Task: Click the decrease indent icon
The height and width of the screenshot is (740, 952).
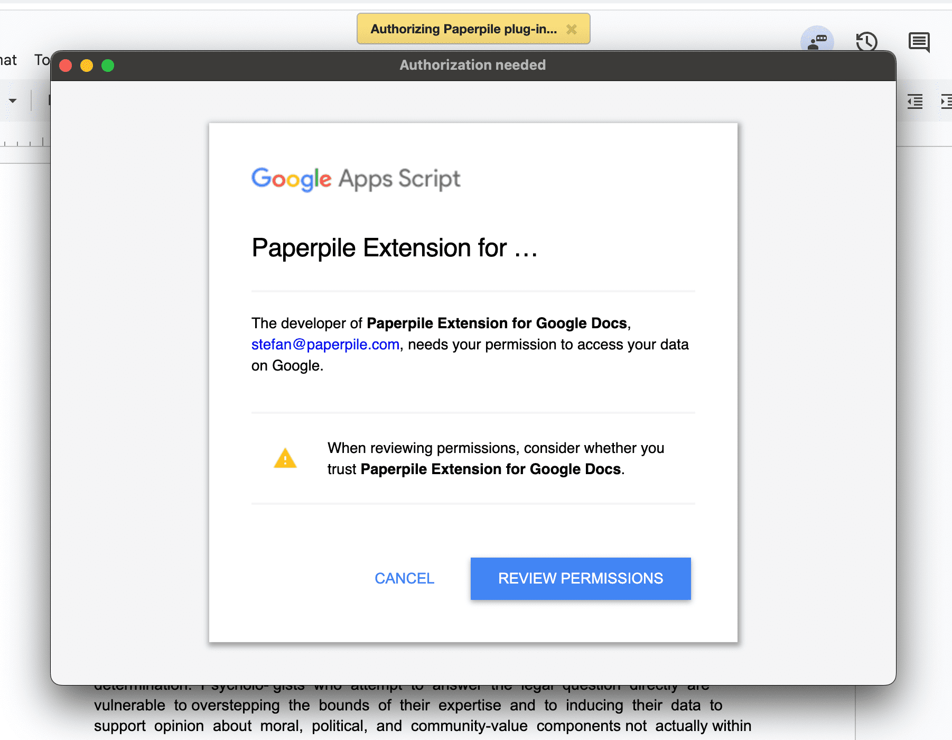Action: [x=915, y=101]
